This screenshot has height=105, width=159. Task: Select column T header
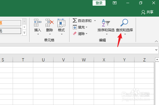point(23,60)
